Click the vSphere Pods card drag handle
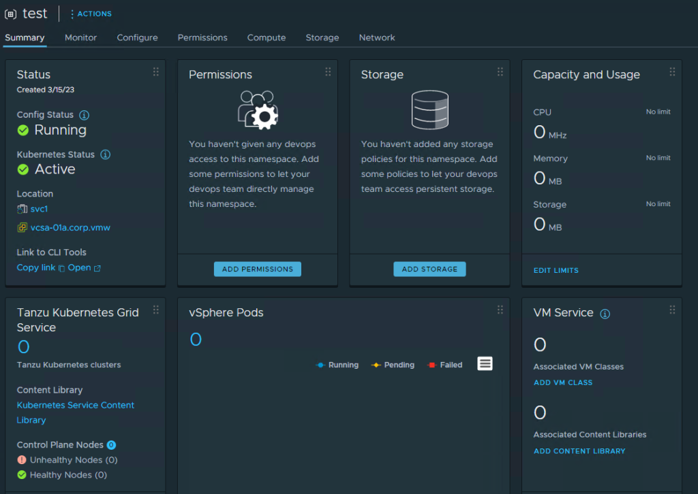Image resolution: width=698 pixels, height=494 pixels. coord(500,310)
